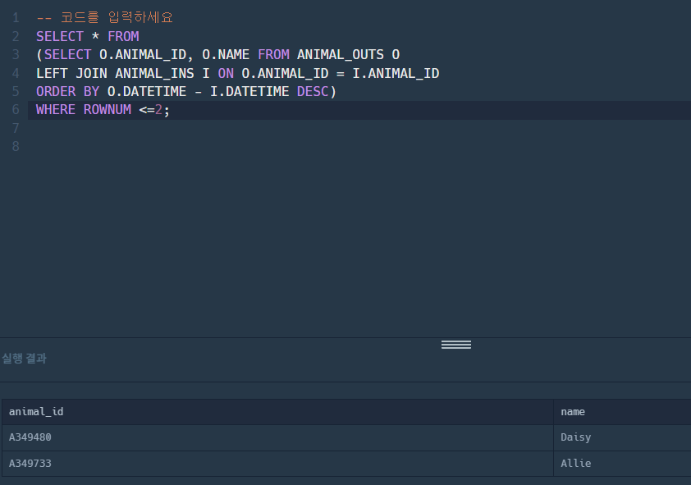Click the Daisy cell in results
The image size is (691, 485).
[x=622, y=437]
